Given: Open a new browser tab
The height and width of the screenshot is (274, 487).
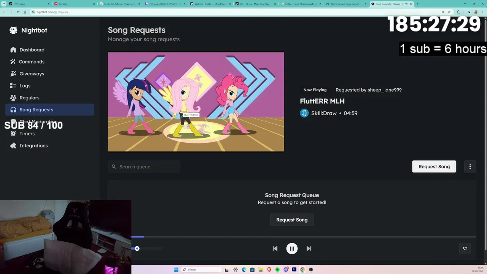Looking at the screenshot, I should tap(418, 4).
